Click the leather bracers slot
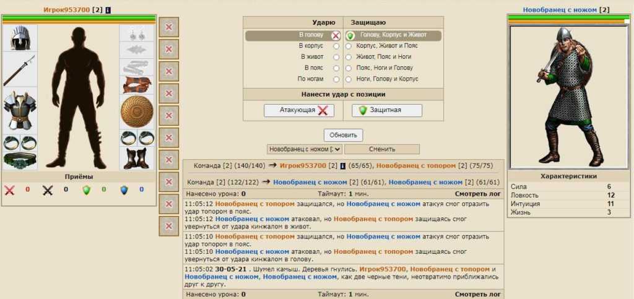The width and height of the screenshot is (634, 299). click(136, 84)
